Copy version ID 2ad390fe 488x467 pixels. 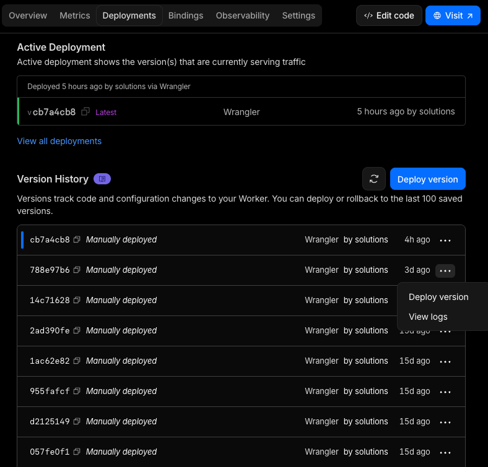pos(77,330)
